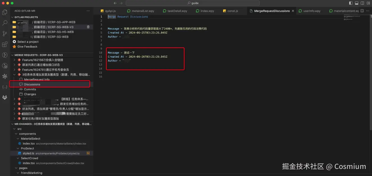The height and width of the screenshot is (176, 372).
Task: Click 'Created At - 2024-06-25T03:23:26.049Z' line
Action: pos(137,33)
